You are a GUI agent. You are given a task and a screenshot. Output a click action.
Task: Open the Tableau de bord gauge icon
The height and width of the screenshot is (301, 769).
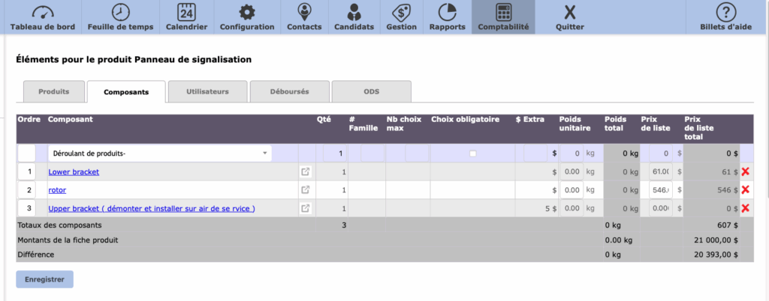coord(44,13)
